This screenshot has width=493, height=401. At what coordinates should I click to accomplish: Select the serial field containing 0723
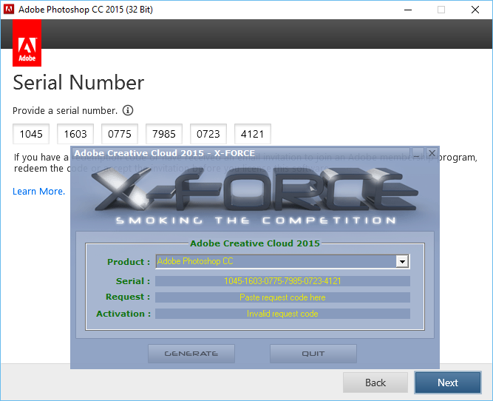(x=208, y=134)
